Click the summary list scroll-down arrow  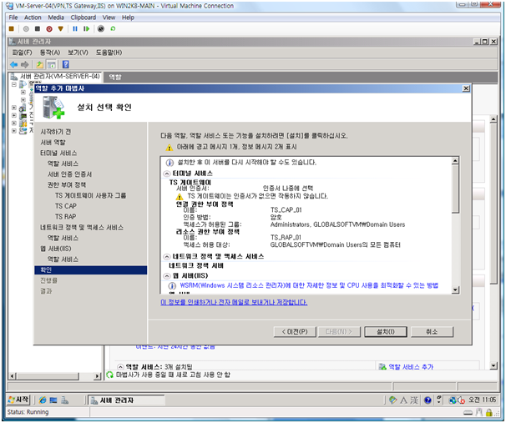point(455,290)
